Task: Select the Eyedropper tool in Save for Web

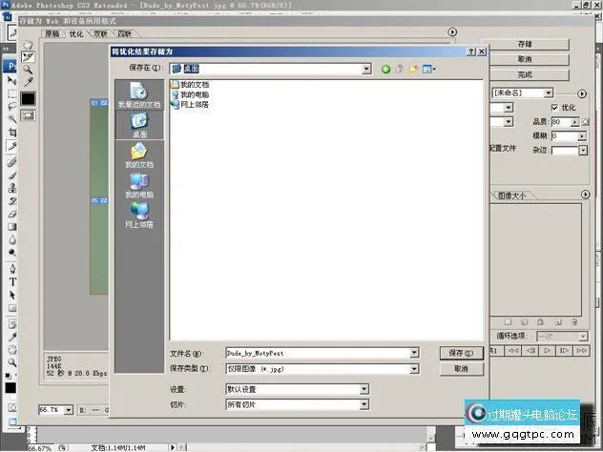Action: (x=28, y=81)
